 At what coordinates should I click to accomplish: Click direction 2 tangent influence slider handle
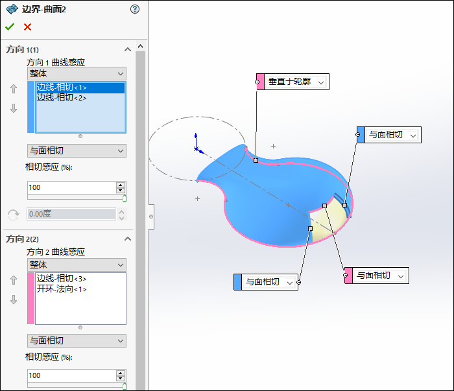click(x=125, y=386)
